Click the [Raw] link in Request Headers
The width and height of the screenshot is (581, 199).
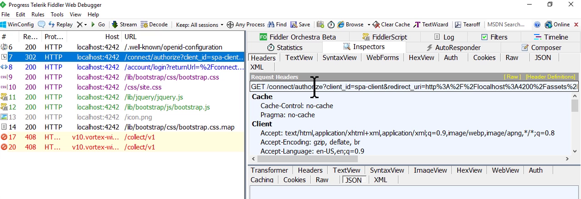512,77
